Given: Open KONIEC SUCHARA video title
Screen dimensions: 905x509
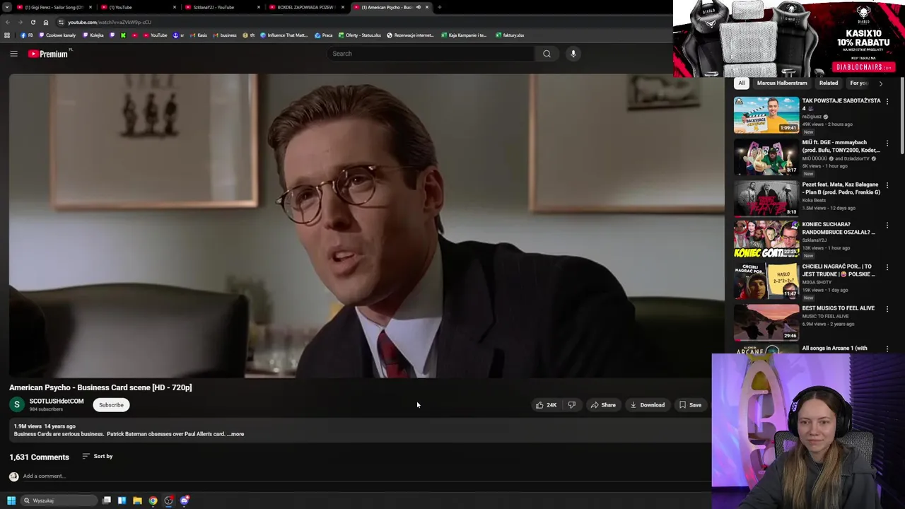Looking at the screenshot, I should [839, 228].
